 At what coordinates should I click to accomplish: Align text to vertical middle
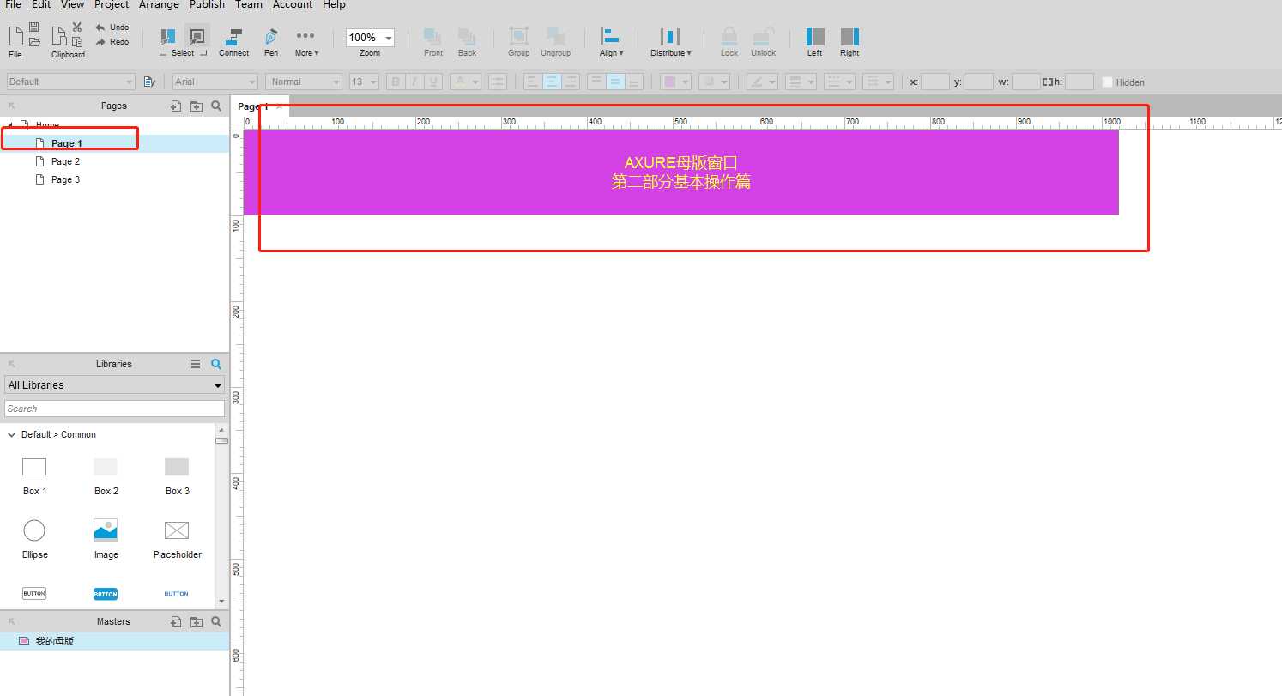(x=615, y=82)
